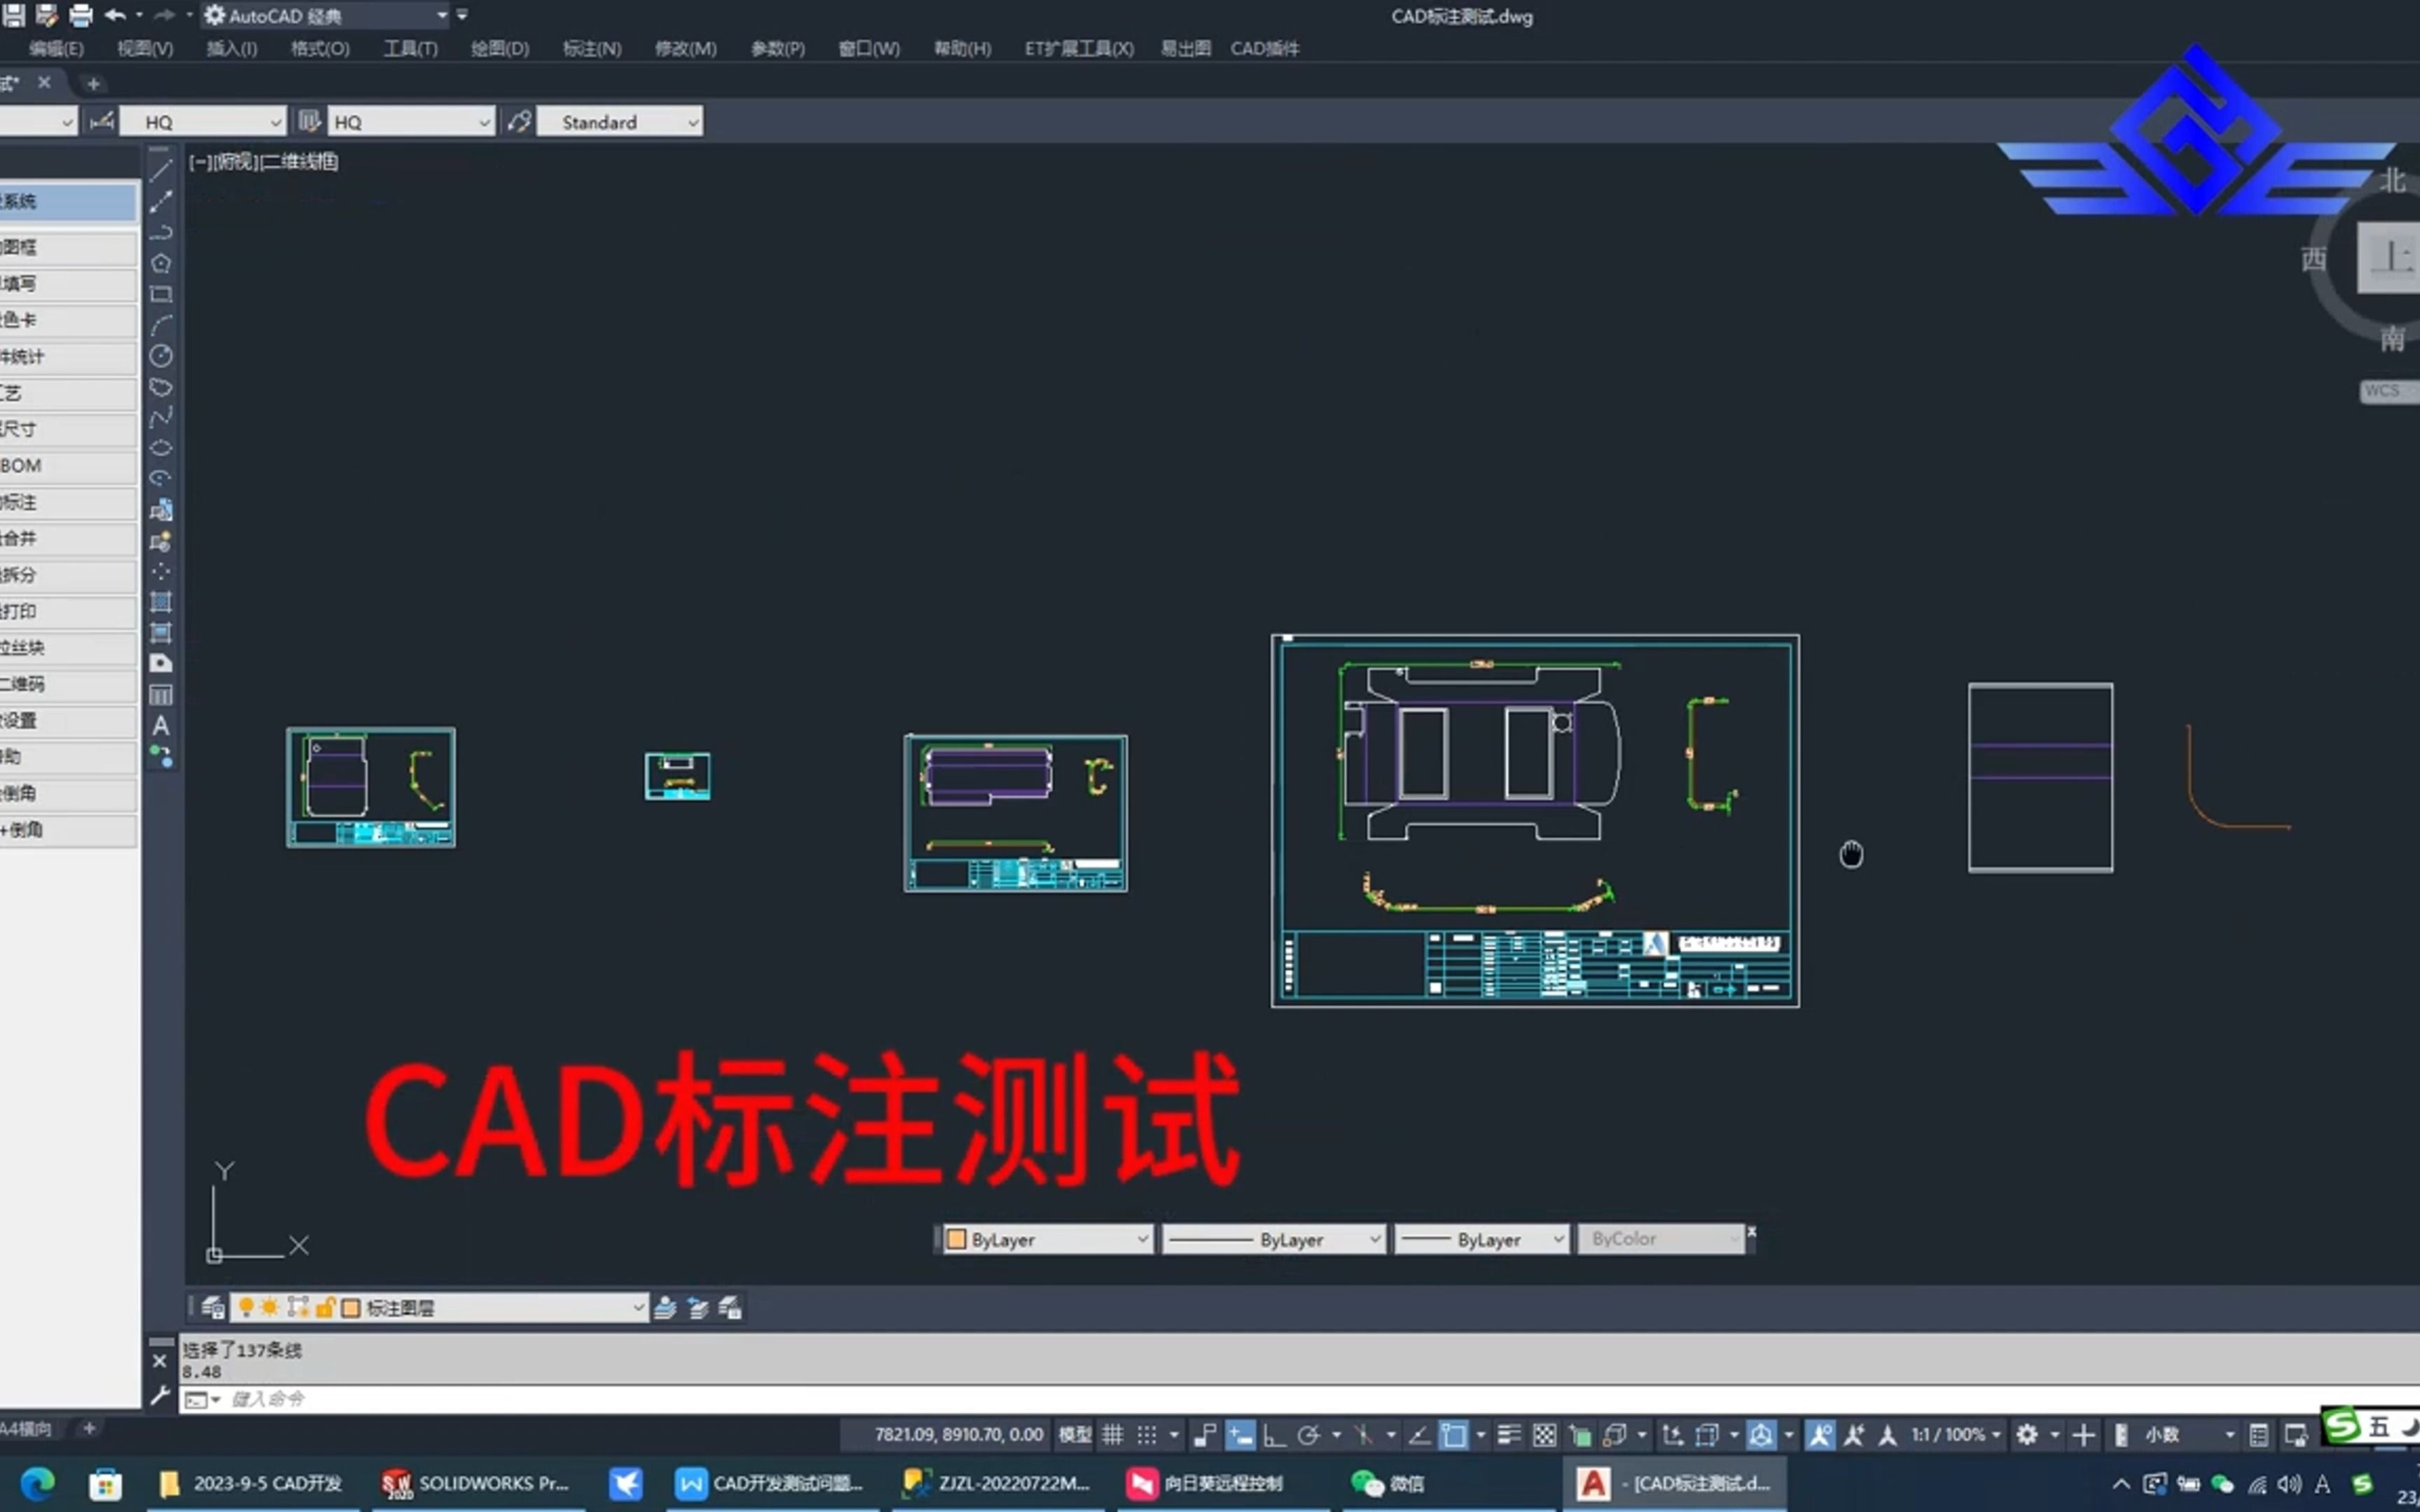Viewport: 2420px width, 1512px height.
Task: Click the 二维码 button in side panel
Action: point(68,684)
